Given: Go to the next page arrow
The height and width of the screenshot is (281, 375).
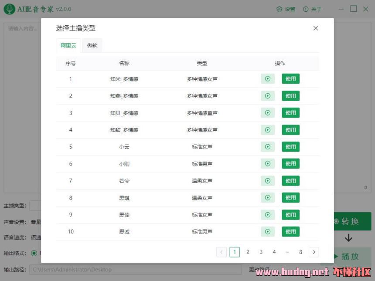Looking at the screenshot, I should click(x=314, y=252).
